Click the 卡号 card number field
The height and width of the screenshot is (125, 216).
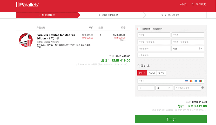coord(160,81)
